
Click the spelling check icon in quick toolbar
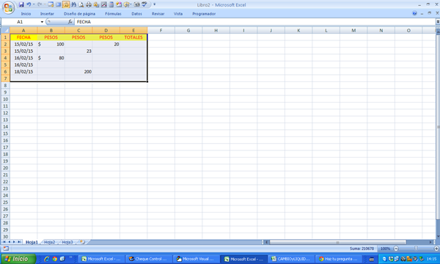tap(144, 4)
